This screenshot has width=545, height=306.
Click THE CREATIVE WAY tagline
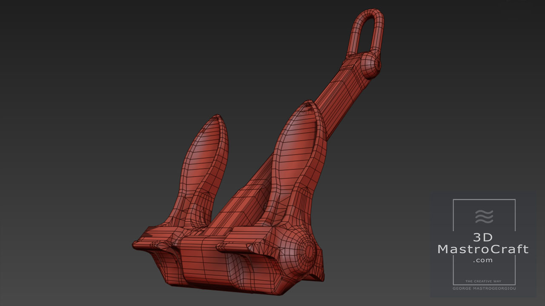[x=483, y=281]
